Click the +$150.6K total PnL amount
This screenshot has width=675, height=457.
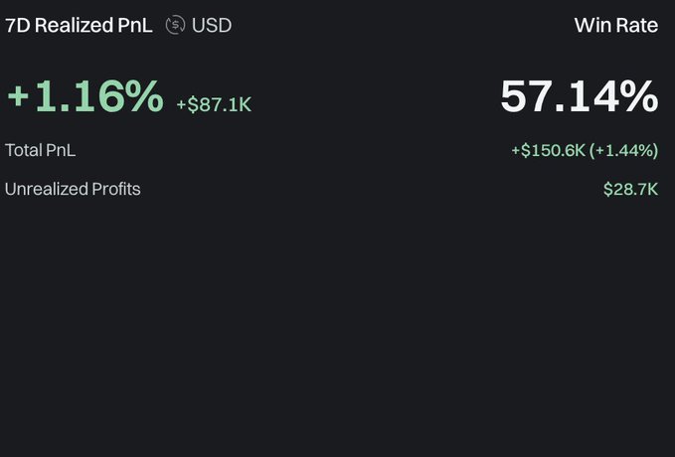(548, 151)
